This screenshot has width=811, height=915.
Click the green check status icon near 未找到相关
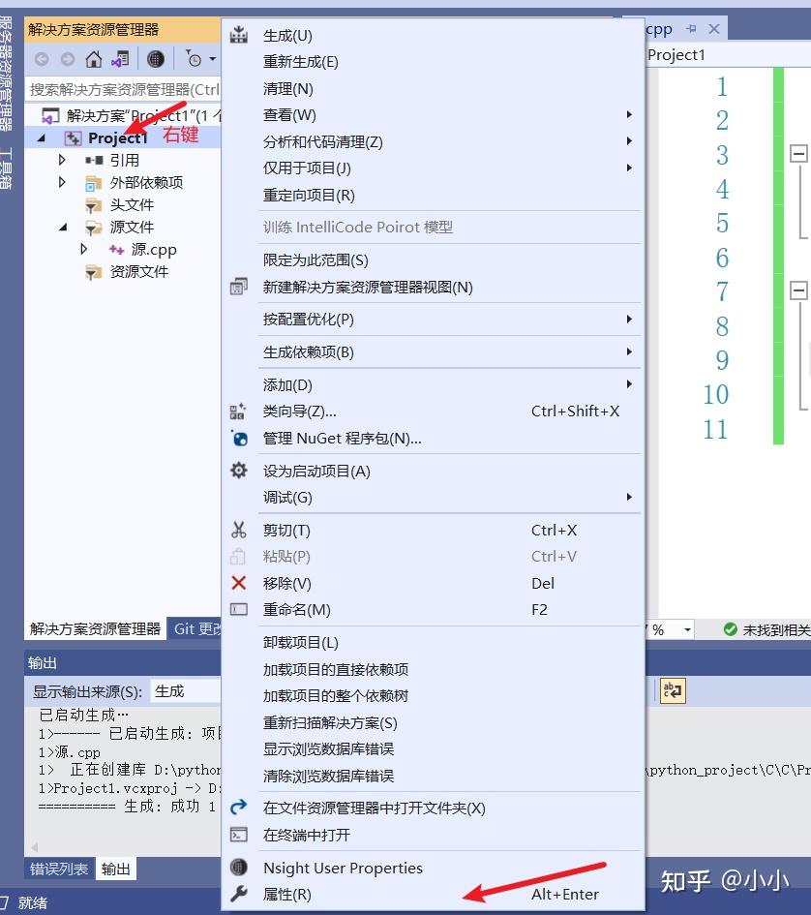[x=730, y=629]
